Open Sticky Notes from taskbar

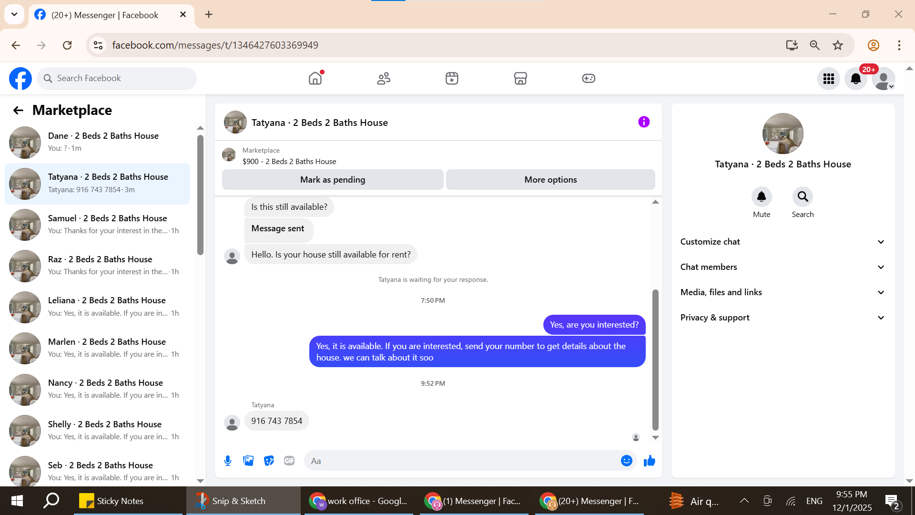128,501
